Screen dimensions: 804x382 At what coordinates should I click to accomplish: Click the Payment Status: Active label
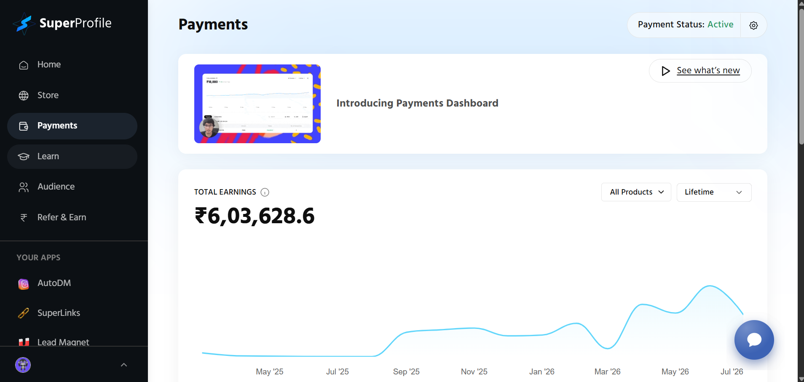click(685, 24)
